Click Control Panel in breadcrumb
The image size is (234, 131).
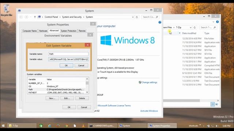(51, 17)
